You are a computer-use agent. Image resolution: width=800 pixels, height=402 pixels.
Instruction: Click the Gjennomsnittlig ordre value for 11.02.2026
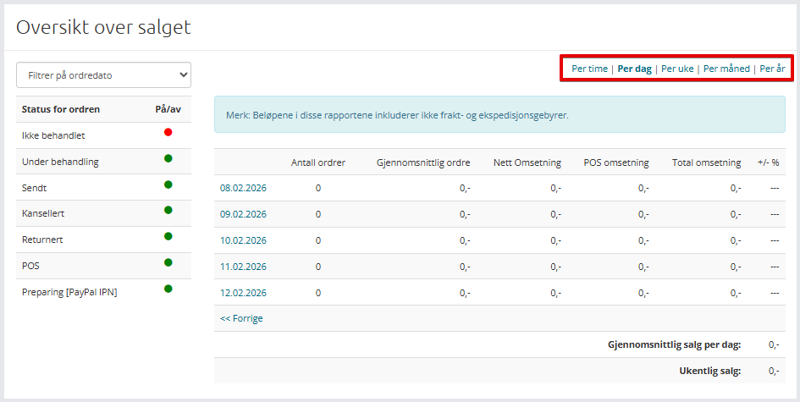pyautogui.click(x=465, y=267)
